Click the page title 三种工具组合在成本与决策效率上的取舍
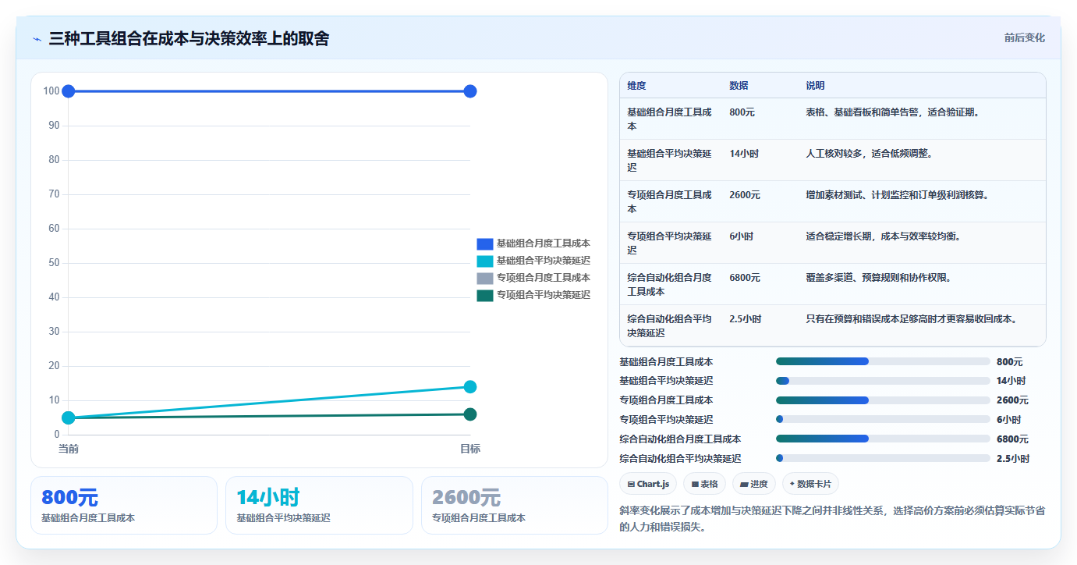This screenshot has height=565, width=1077. [x=189, y=38]
